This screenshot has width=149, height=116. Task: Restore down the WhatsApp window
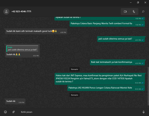click(138, 2)
